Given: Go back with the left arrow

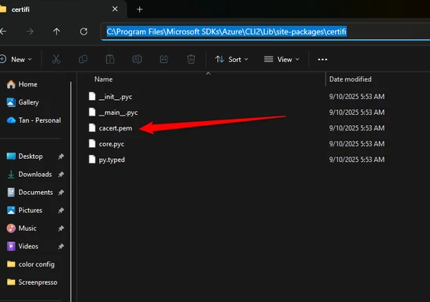Looking at the screenshot, I should (x=3, y=31).
